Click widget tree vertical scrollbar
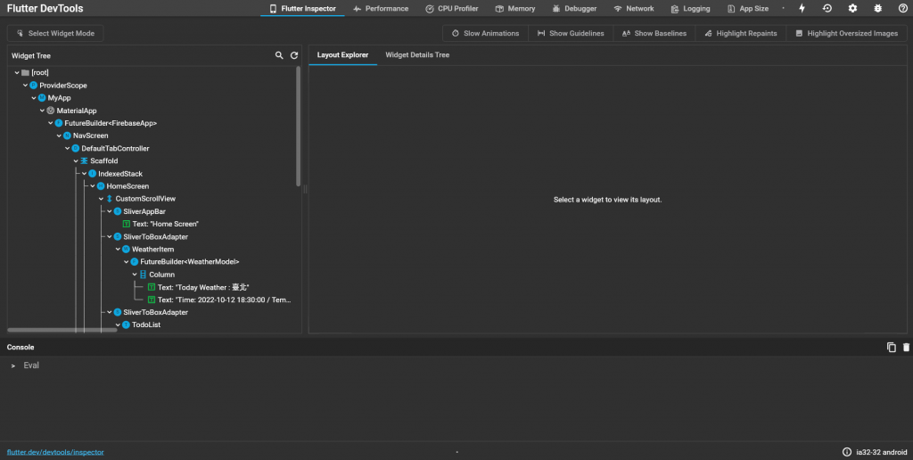Screen dimensions: 913x460 coord(298,127)
